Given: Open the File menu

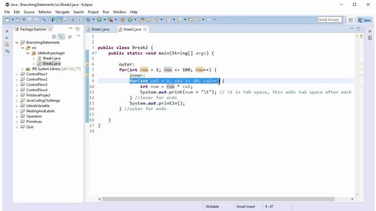Looking at the screenshot, I should point(7,12).
